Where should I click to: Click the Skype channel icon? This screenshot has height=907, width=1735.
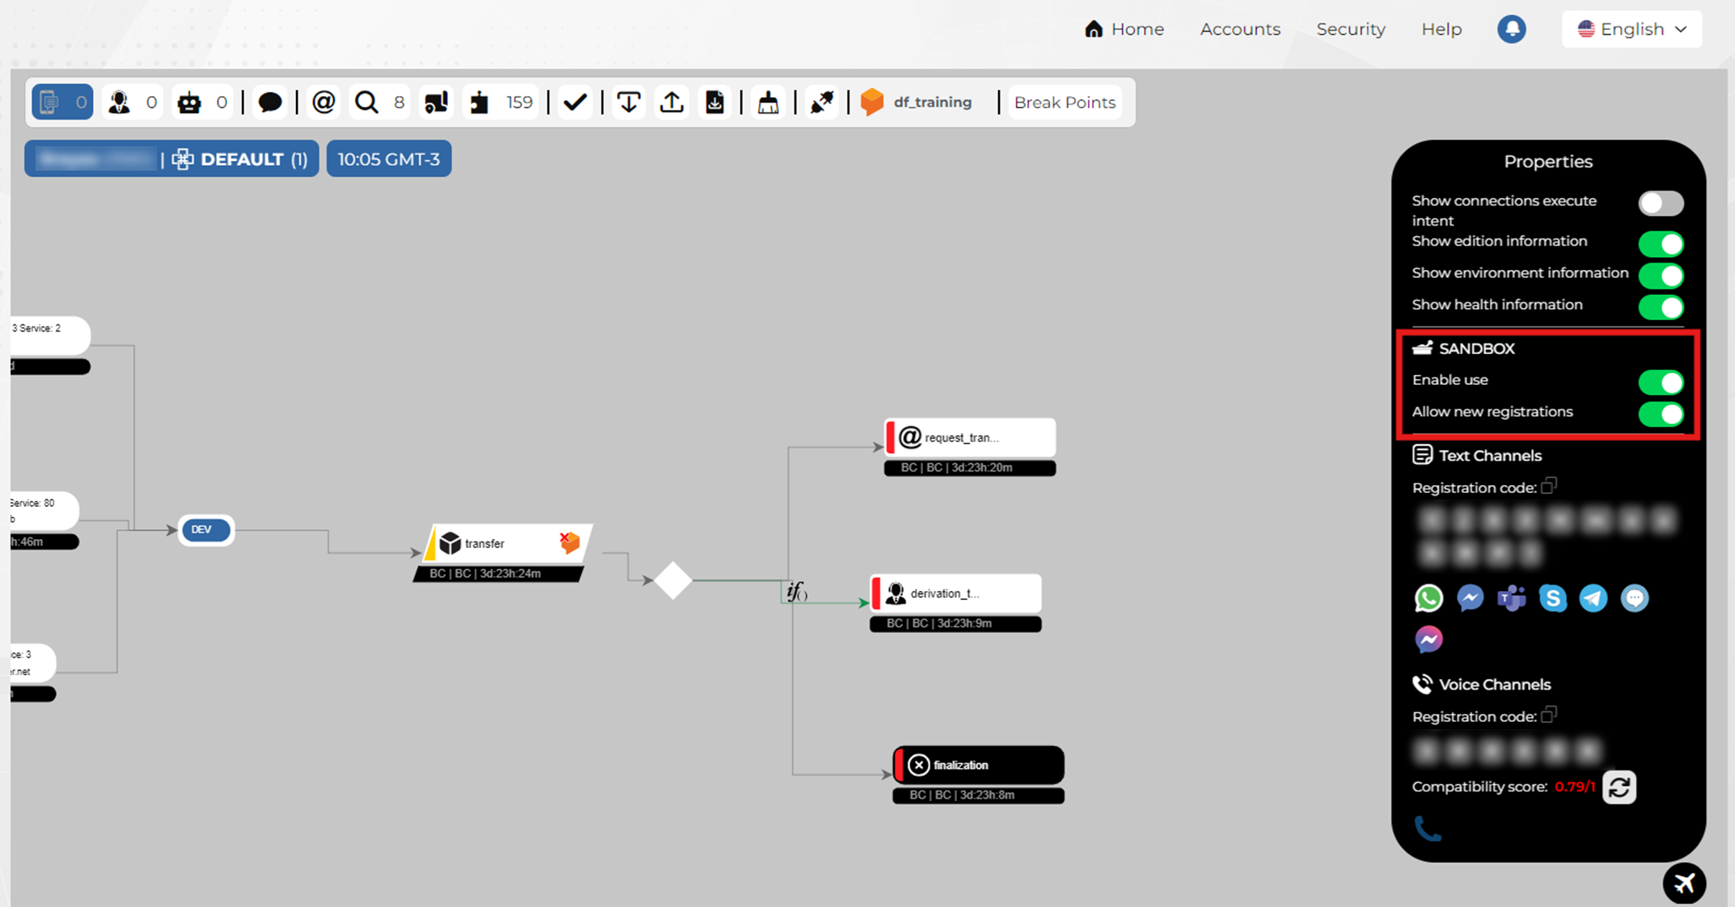pyautogui.click(x=1552, y=598)
